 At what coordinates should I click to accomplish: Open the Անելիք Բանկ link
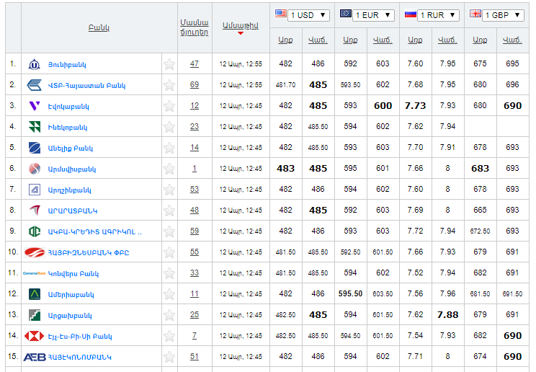71,149
